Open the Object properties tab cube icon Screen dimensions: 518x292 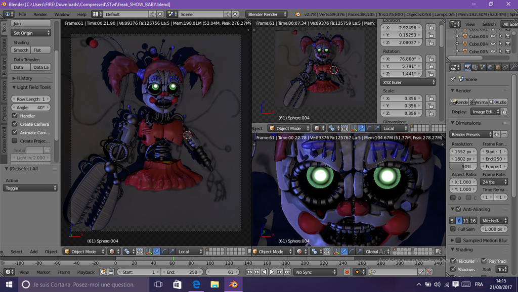498,67
